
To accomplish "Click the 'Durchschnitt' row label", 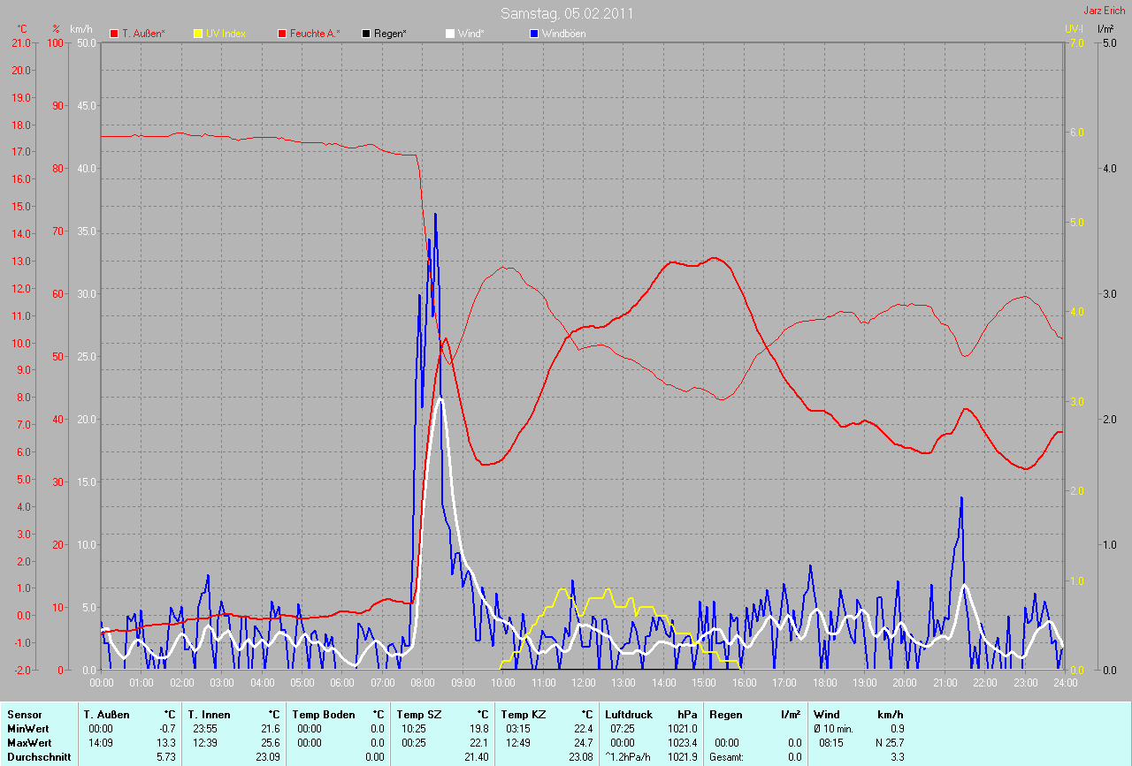I will pyautogui.click(x=39, y=757).
